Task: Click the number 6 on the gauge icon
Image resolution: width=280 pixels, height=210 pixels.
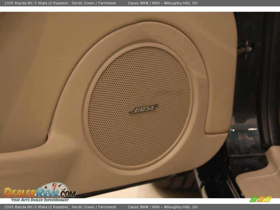Action: click(60, 185)
